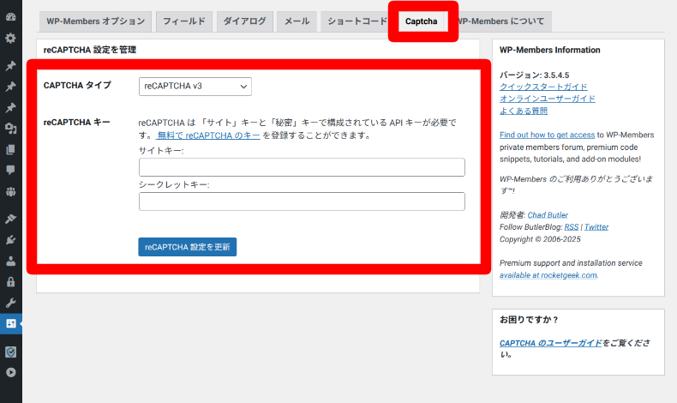Focus the シークレットキー input field
The image size is (677, 403).
pyautogui.click(x=302, y=201)
